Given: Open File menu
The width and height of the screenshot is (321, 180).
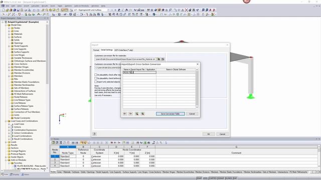Looking at the screenshot, I should click(8, 6).
